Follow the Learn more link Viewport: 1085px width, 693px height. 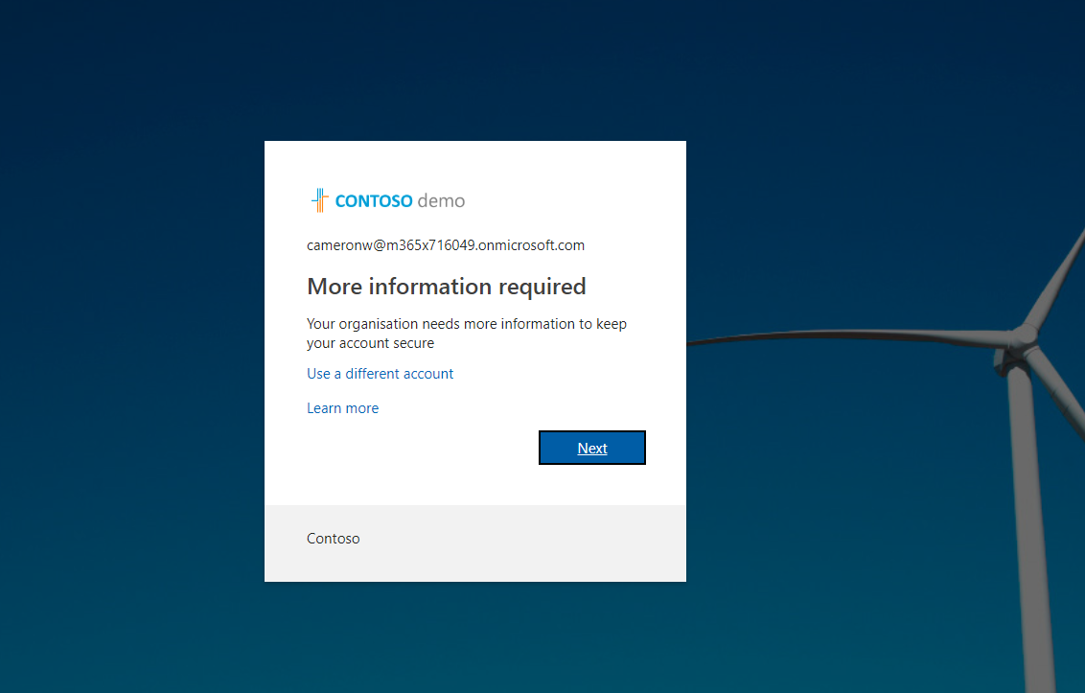(342, 408)
